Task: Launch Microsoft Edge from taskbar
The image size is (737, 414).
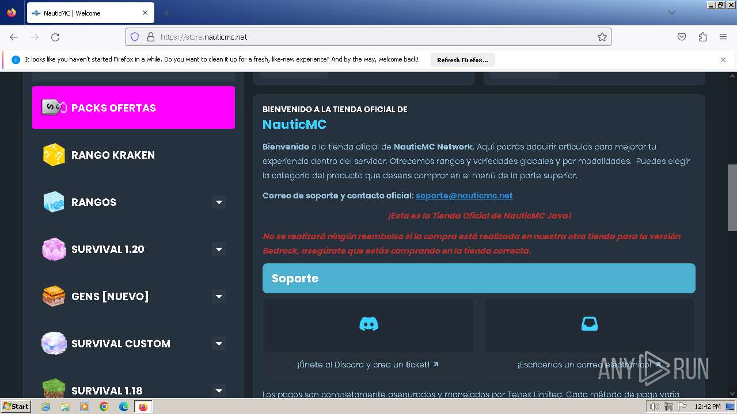Action: 124,407
